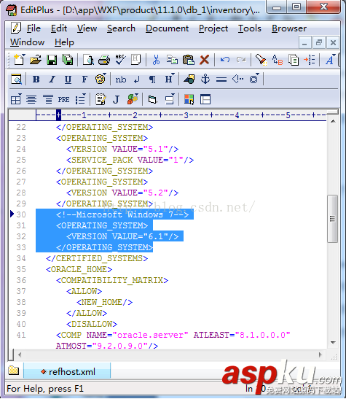Save all files with the multi-floppy icon

click(x=68, y=60)
